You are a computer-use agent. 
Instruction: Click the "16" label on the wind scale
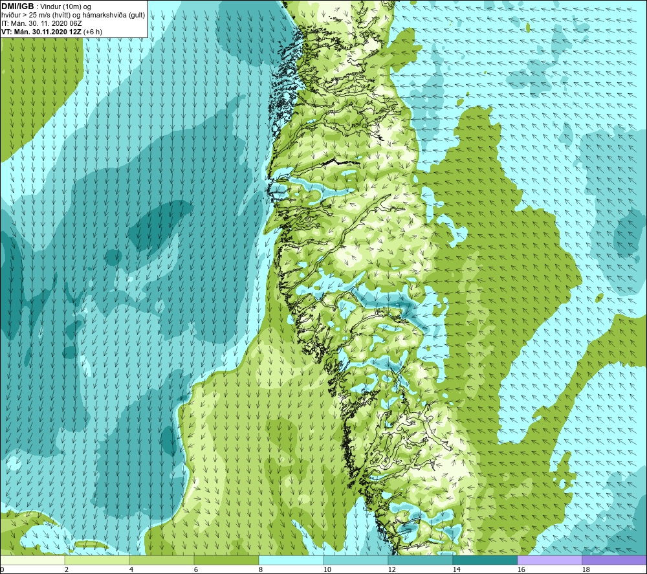point(521,569)
